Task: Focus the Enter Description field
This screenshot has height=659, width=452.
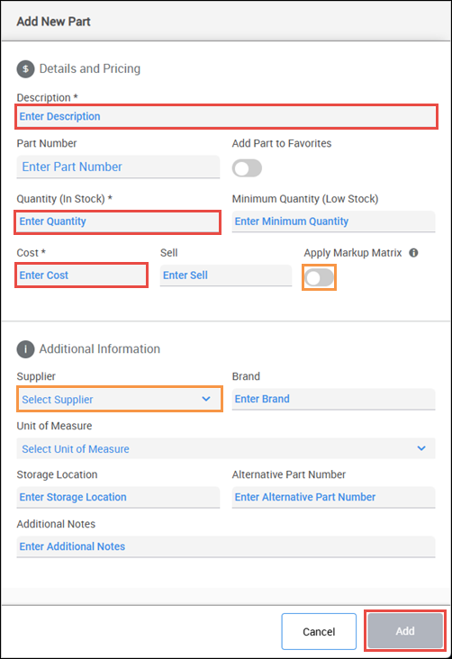Action: (226, 116)
